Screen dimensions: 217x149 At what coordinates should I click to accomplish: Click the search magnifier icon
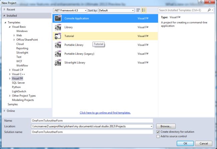(209, 10)
